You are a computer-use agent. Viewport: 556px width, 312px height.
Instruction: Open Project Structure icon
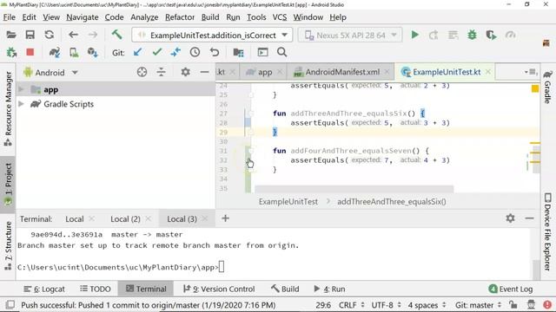pyautogui.click(x=238, y=52)
